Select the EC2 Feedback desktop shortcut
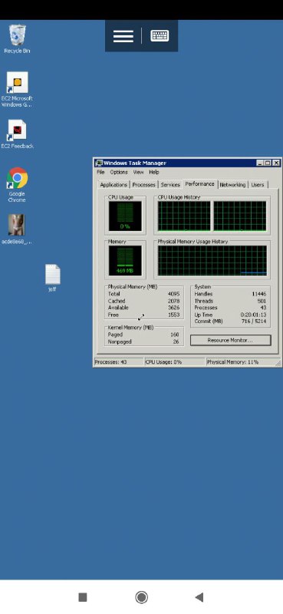The image size is (283, 614). (17, 134)
